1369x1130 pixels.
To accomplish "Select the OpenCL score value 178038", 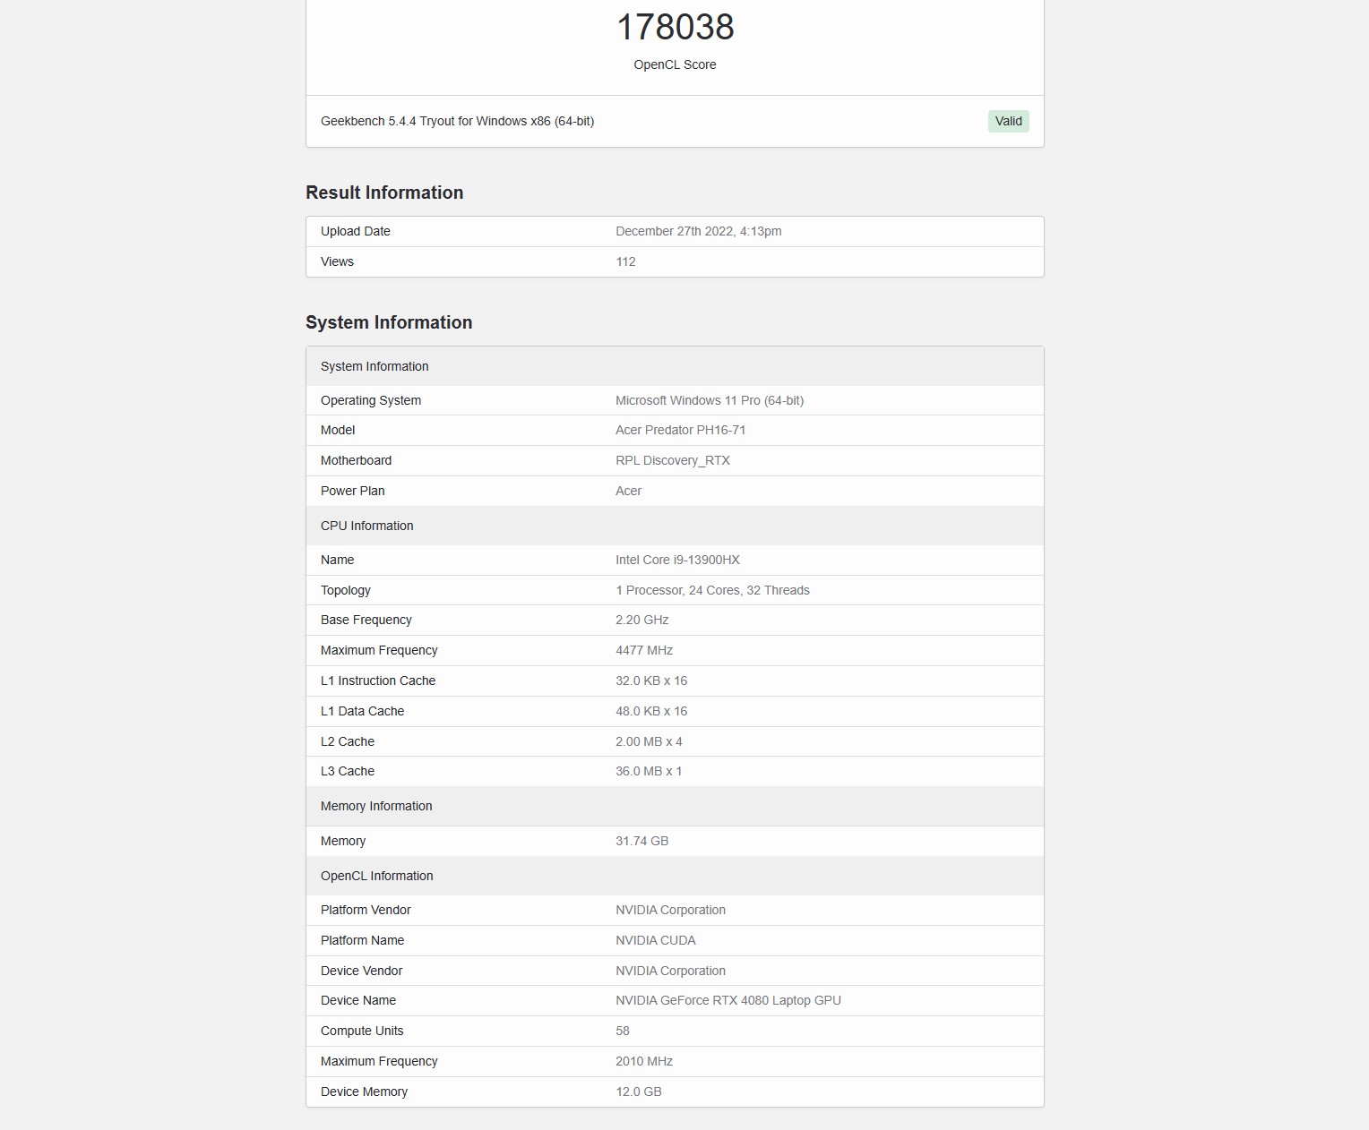I will click(675, 27).
